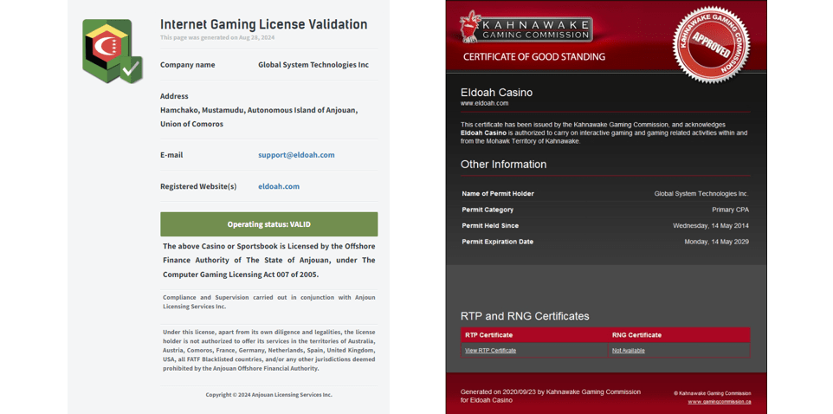Image resolution: width=833 pixels, height=414 pixels.
Task: Open the support@eldoah.com email link
Action: click(x=296, y=155)
